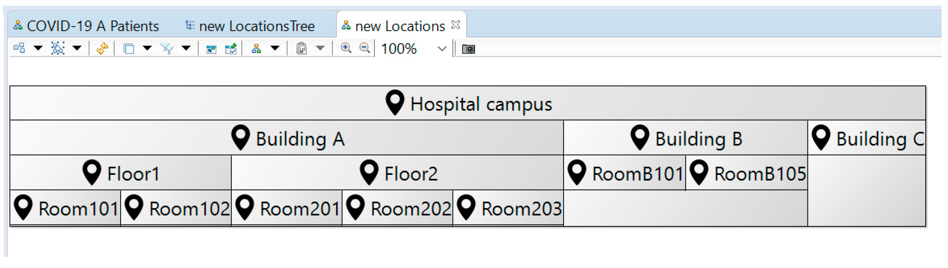The height and width of the screenshot is (268, 948).
Task: Click the Filters funnel icon
Action: click(167, 48)
